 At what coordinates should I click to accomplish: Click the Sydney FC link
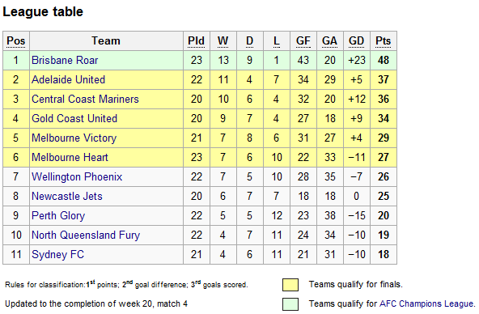tap(57, 254)
